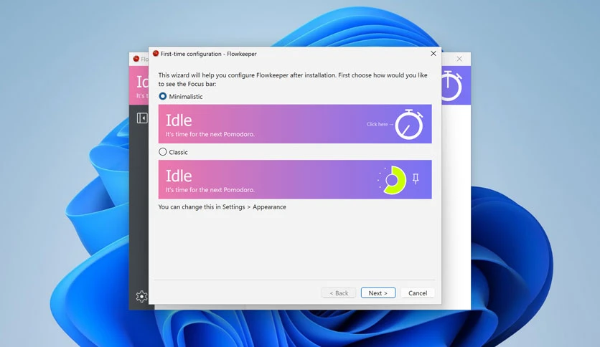Toggle sidebar panel icon in background window
Screen dimensions: 600x347
tap(142, 118)
